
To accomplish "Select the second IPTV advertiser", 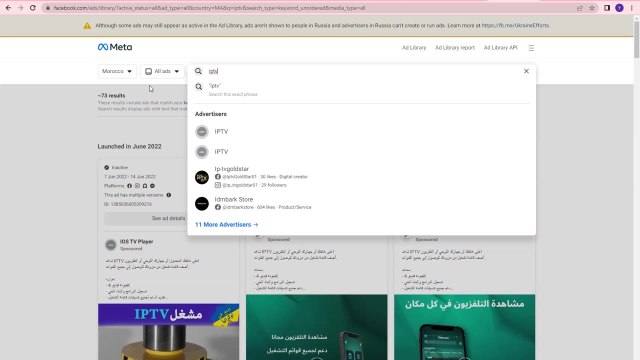I will 361,151.
